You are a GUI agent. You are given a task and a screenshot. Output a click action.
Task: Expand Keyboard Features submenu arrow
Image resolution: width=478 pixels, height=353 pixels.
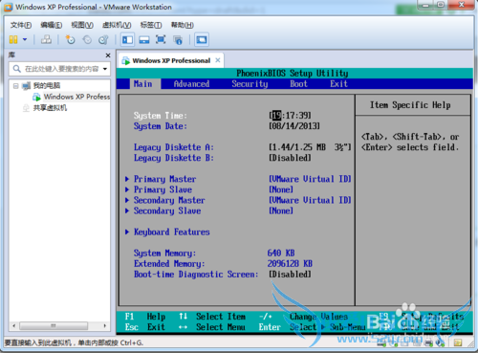(127, 232)
